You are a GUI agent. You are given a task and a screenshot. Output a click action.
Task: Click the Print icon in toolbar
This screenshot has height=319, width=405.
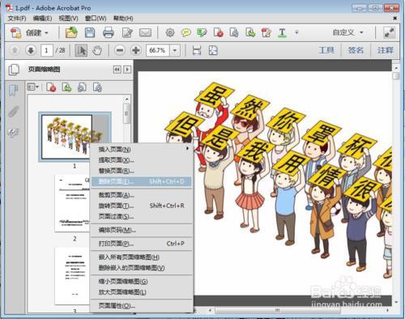[109, 32]
